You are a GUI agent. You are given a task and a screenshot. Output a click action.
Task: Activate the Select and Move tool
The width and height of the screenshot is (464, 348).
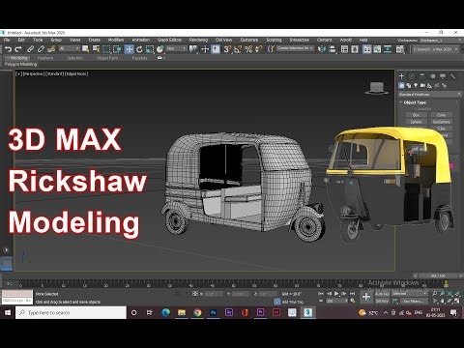point(129,49)
